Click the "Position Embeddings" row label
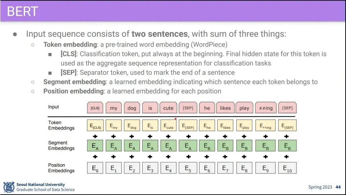Screen dimensions: 346x195 point(61,168)
